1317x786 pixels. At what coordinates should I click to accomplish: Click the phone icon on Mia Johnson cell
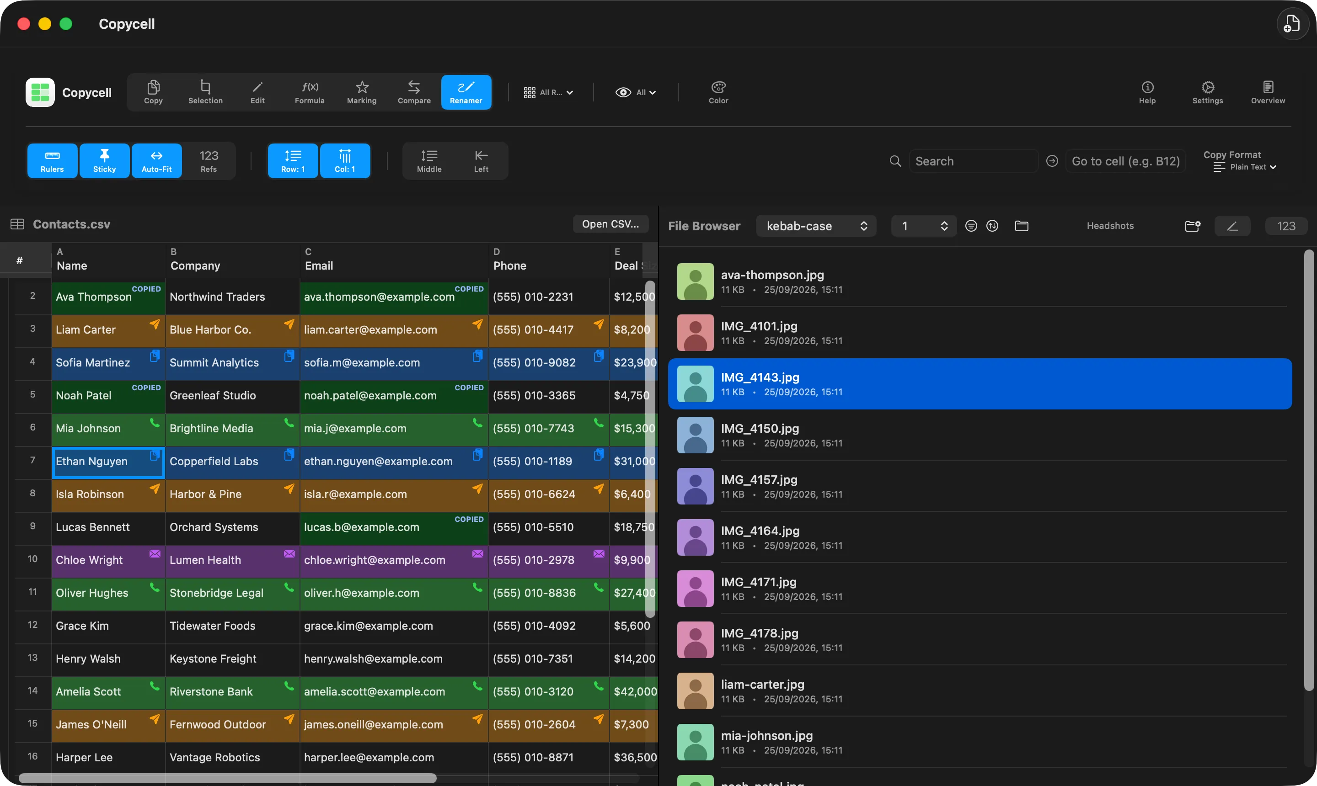coord(155,422)
